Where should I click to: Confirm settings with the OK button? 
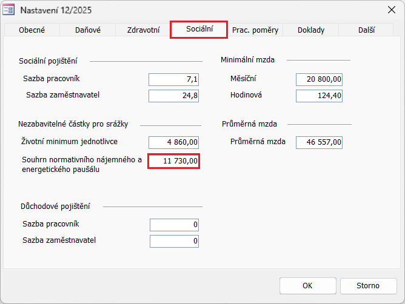[x=307, y=286]
